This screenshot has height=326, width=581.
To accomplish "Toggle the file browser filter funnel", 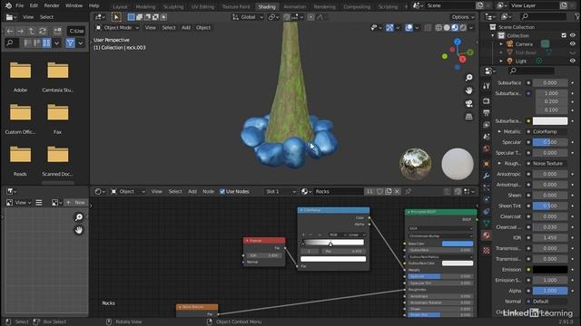I will 70,43.
